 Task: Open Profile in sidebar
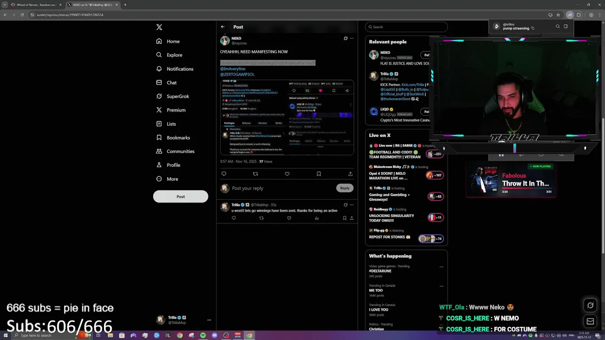coord(168,165)
